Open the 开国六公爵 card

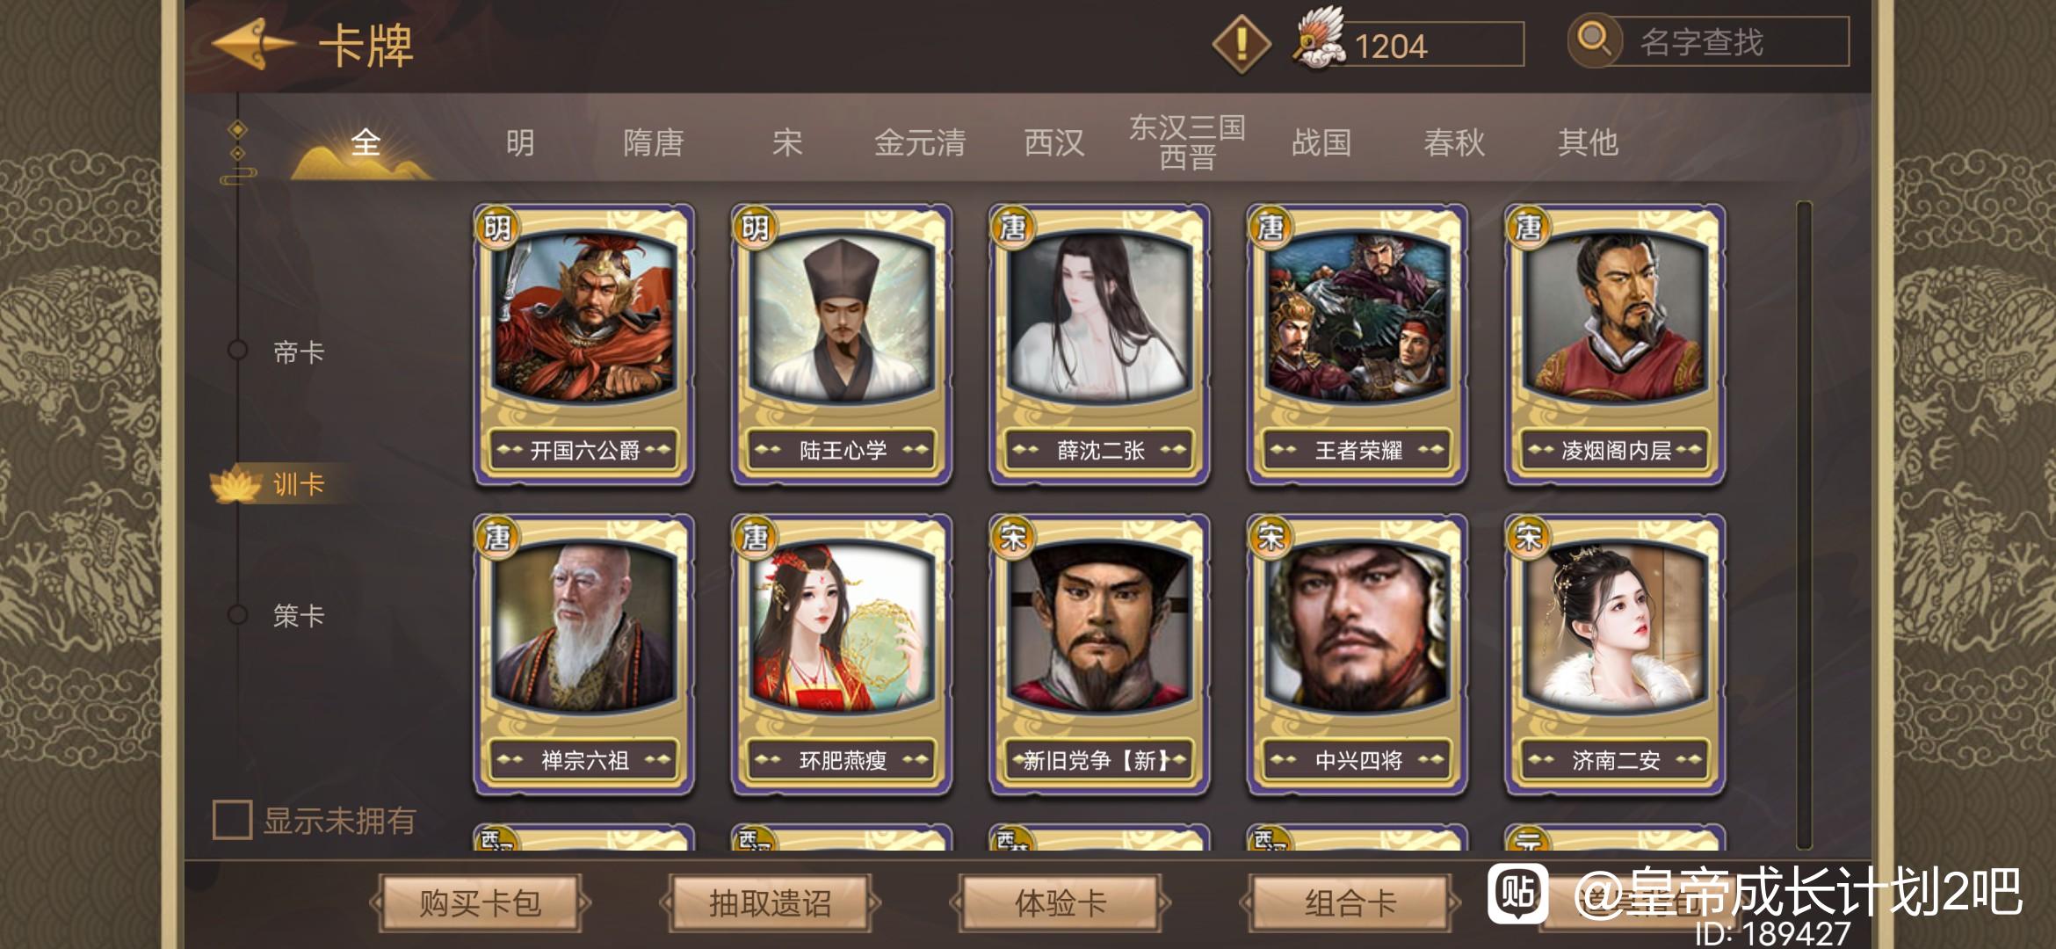click(584, 344)
